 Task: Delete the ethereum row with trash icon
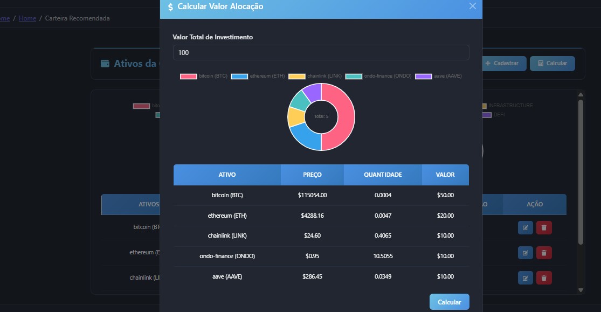coord(544,252)
